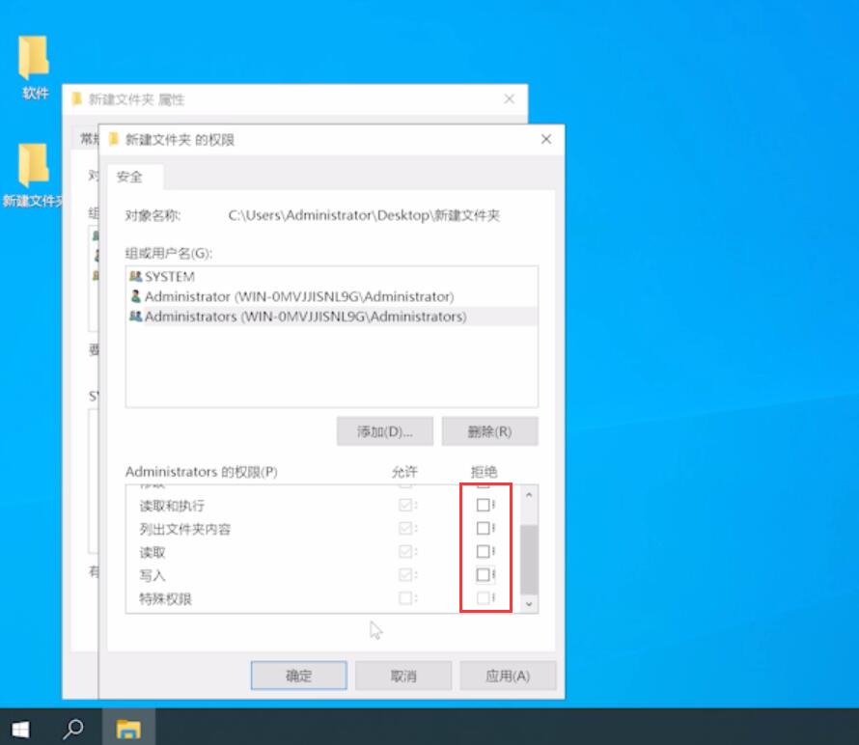The width and height of the screenshot is (859, 745).
Task: Select the Administrators group entry
Action: tap(331, 317)
